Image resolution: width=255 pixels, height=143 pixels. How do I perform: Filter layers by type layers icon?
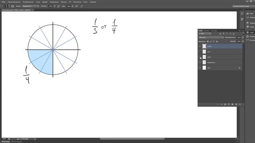click(x=227, y=34)
